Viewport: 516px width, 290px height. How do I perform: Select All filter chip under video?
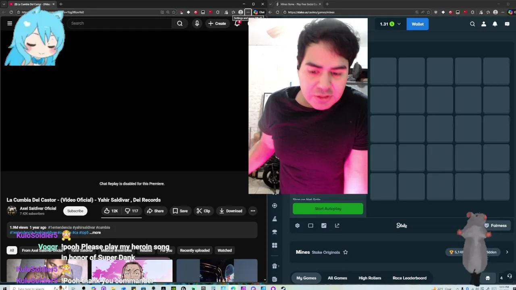tap(12, 251)
